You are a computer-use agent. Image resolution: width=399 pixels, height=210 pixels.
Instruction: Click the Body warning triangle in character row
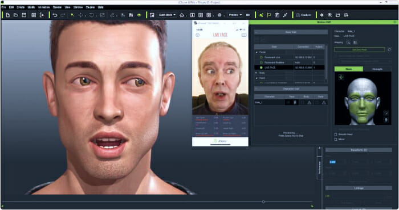coord(309,103)
